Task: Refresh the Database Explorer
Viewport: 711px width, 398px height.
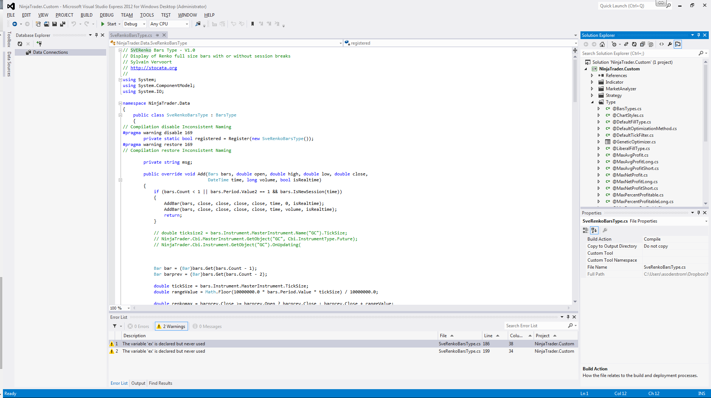Action: (20, 44)
